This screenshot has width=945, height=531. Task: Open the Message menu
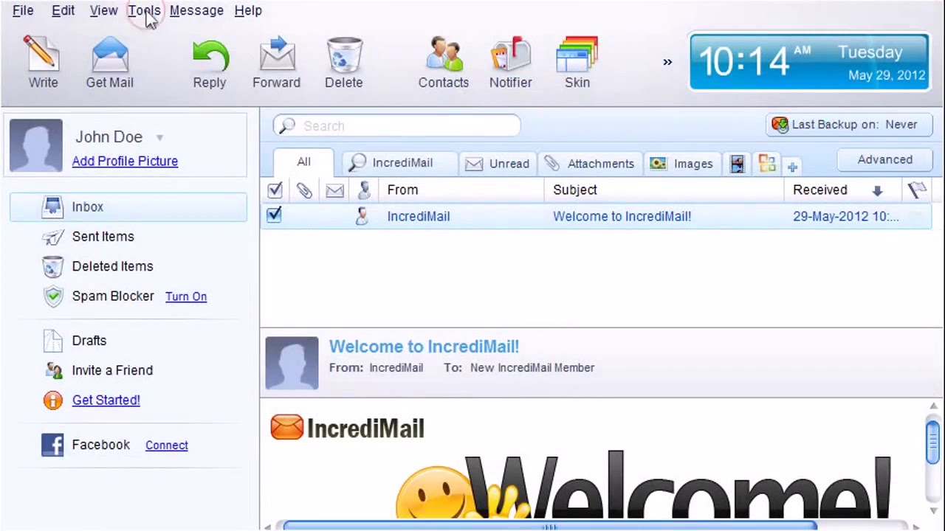[x=196, y=10]
